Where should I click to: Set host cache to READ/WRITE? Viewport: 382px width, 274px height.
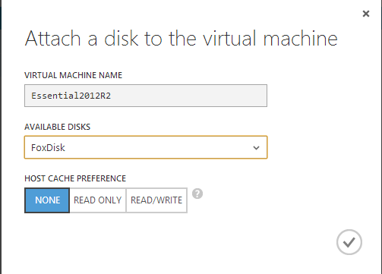pos(156,200)
